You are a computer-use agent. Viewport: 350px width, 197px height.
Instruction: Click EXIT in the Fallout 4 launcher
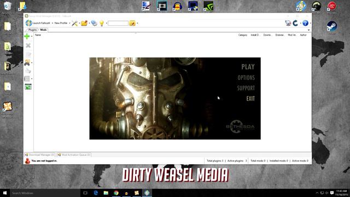(x=250, y=99)
